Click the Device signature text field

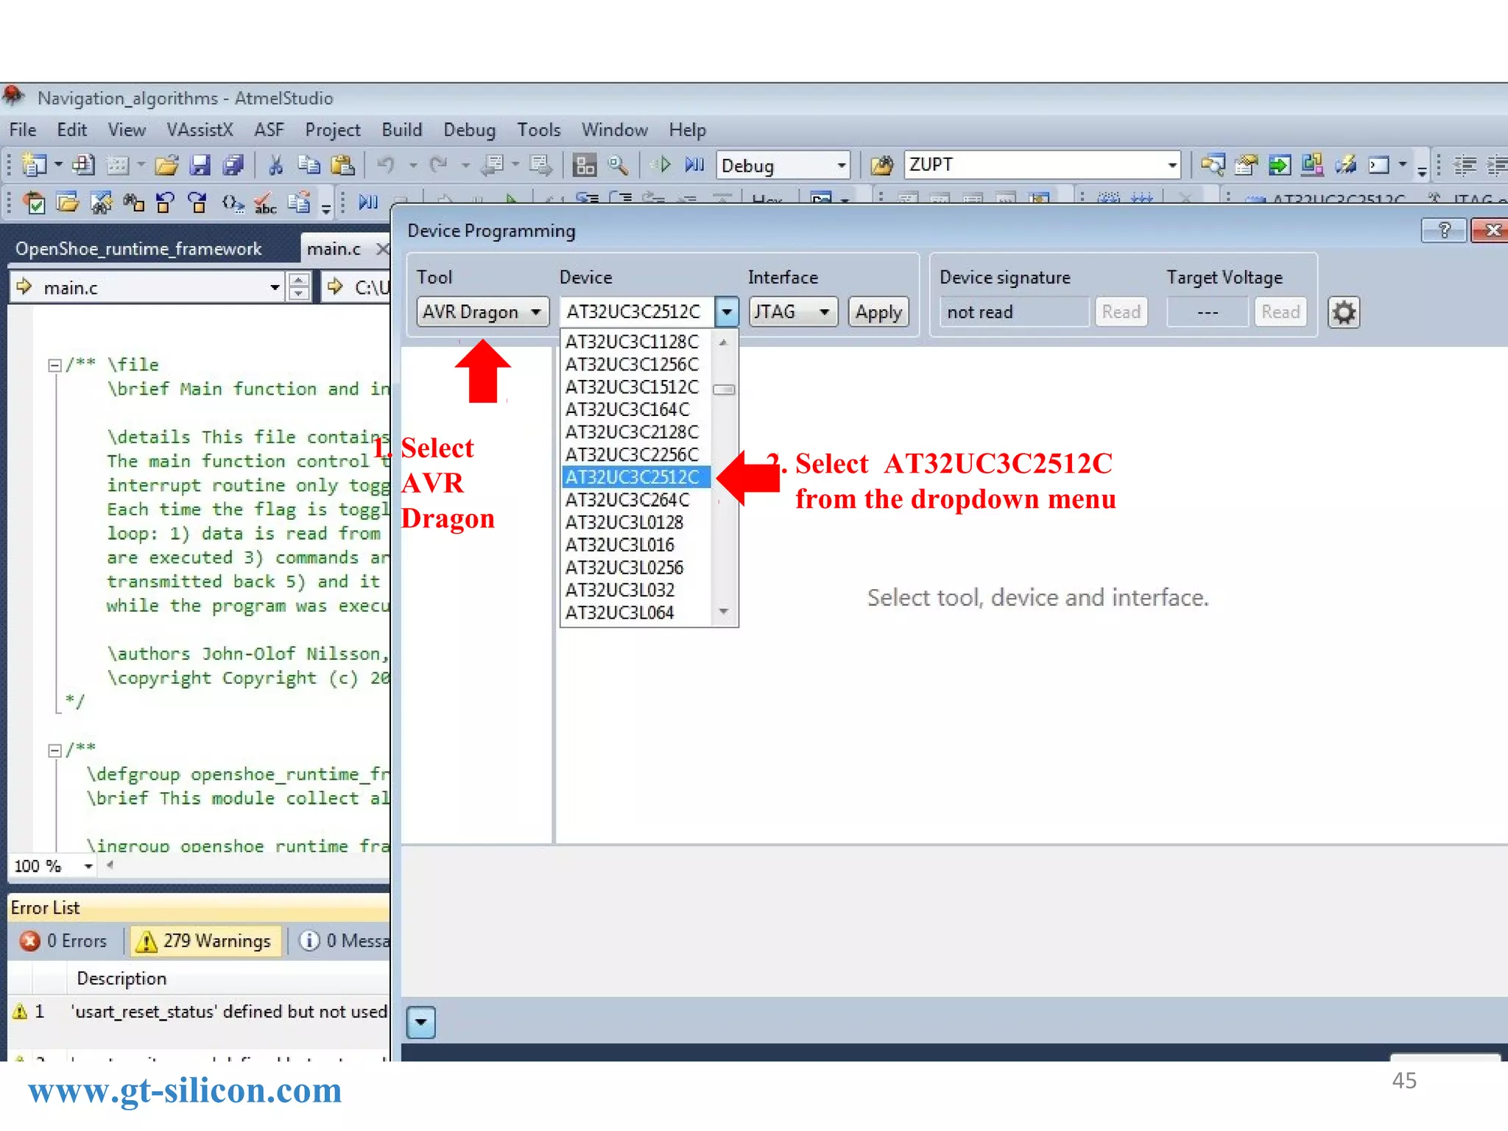[1015, 312]
